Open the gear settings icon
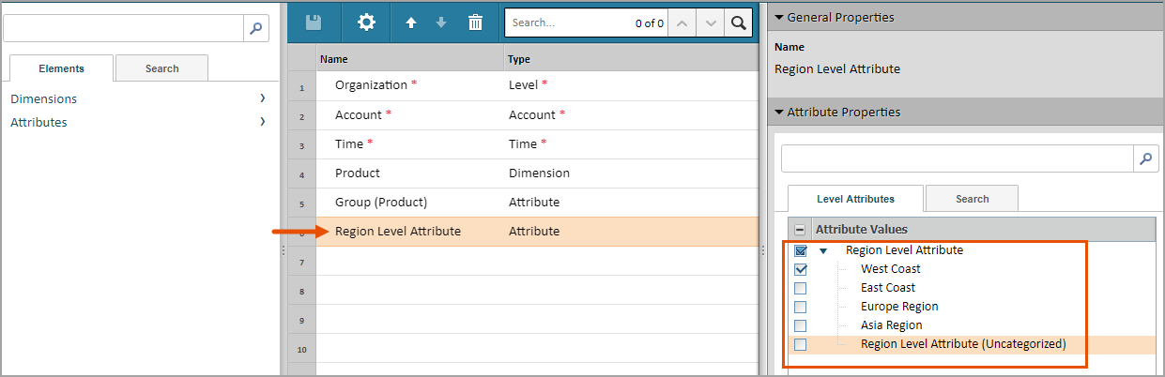1165x377 pixels. point(366,23)
